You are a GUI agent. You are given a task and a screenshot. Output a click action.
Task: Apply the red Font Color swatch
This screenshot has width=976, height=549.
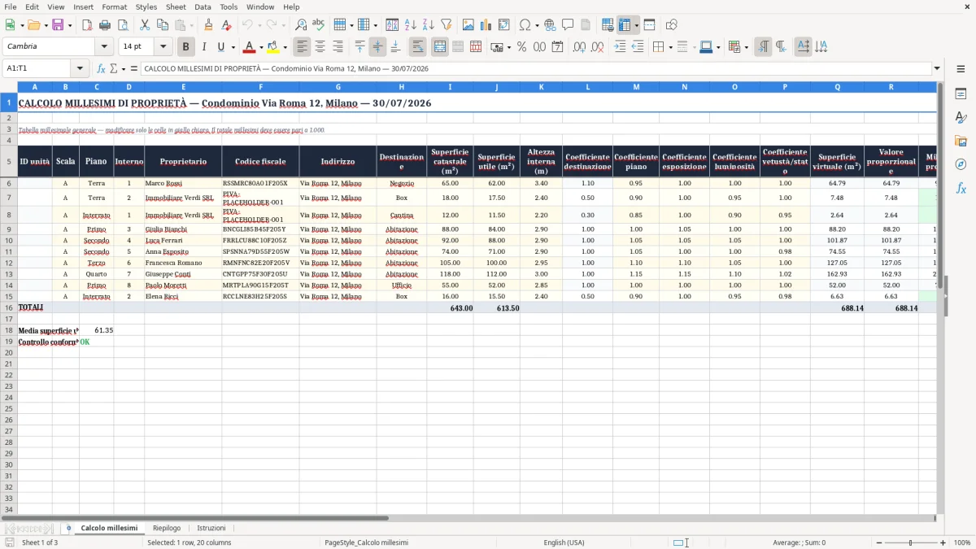pyautogui.click(x=250, y=47)
